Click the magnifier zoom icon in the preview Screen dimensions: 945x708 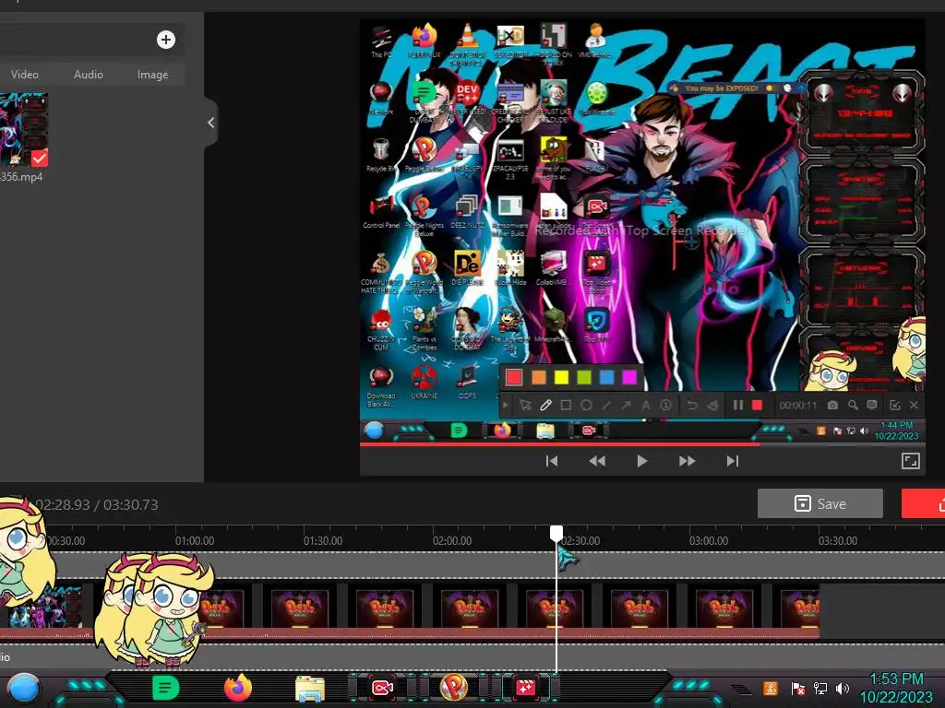[x=853, y=406]
